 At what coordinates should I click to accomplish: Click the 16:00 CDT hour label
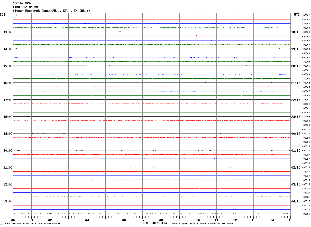pos(8,83)
